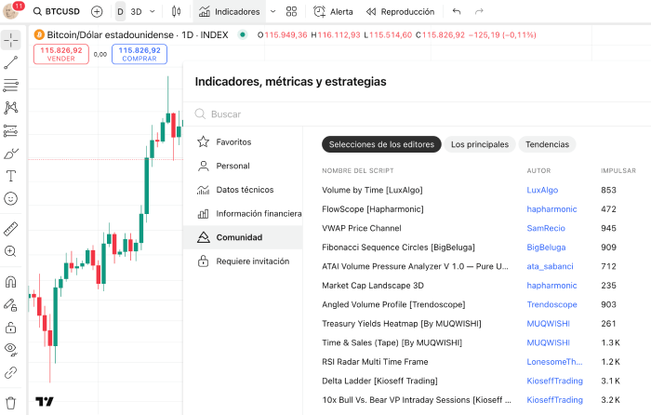Open the XABCD pattern tools
651x415 pixels.
point(11,108)
